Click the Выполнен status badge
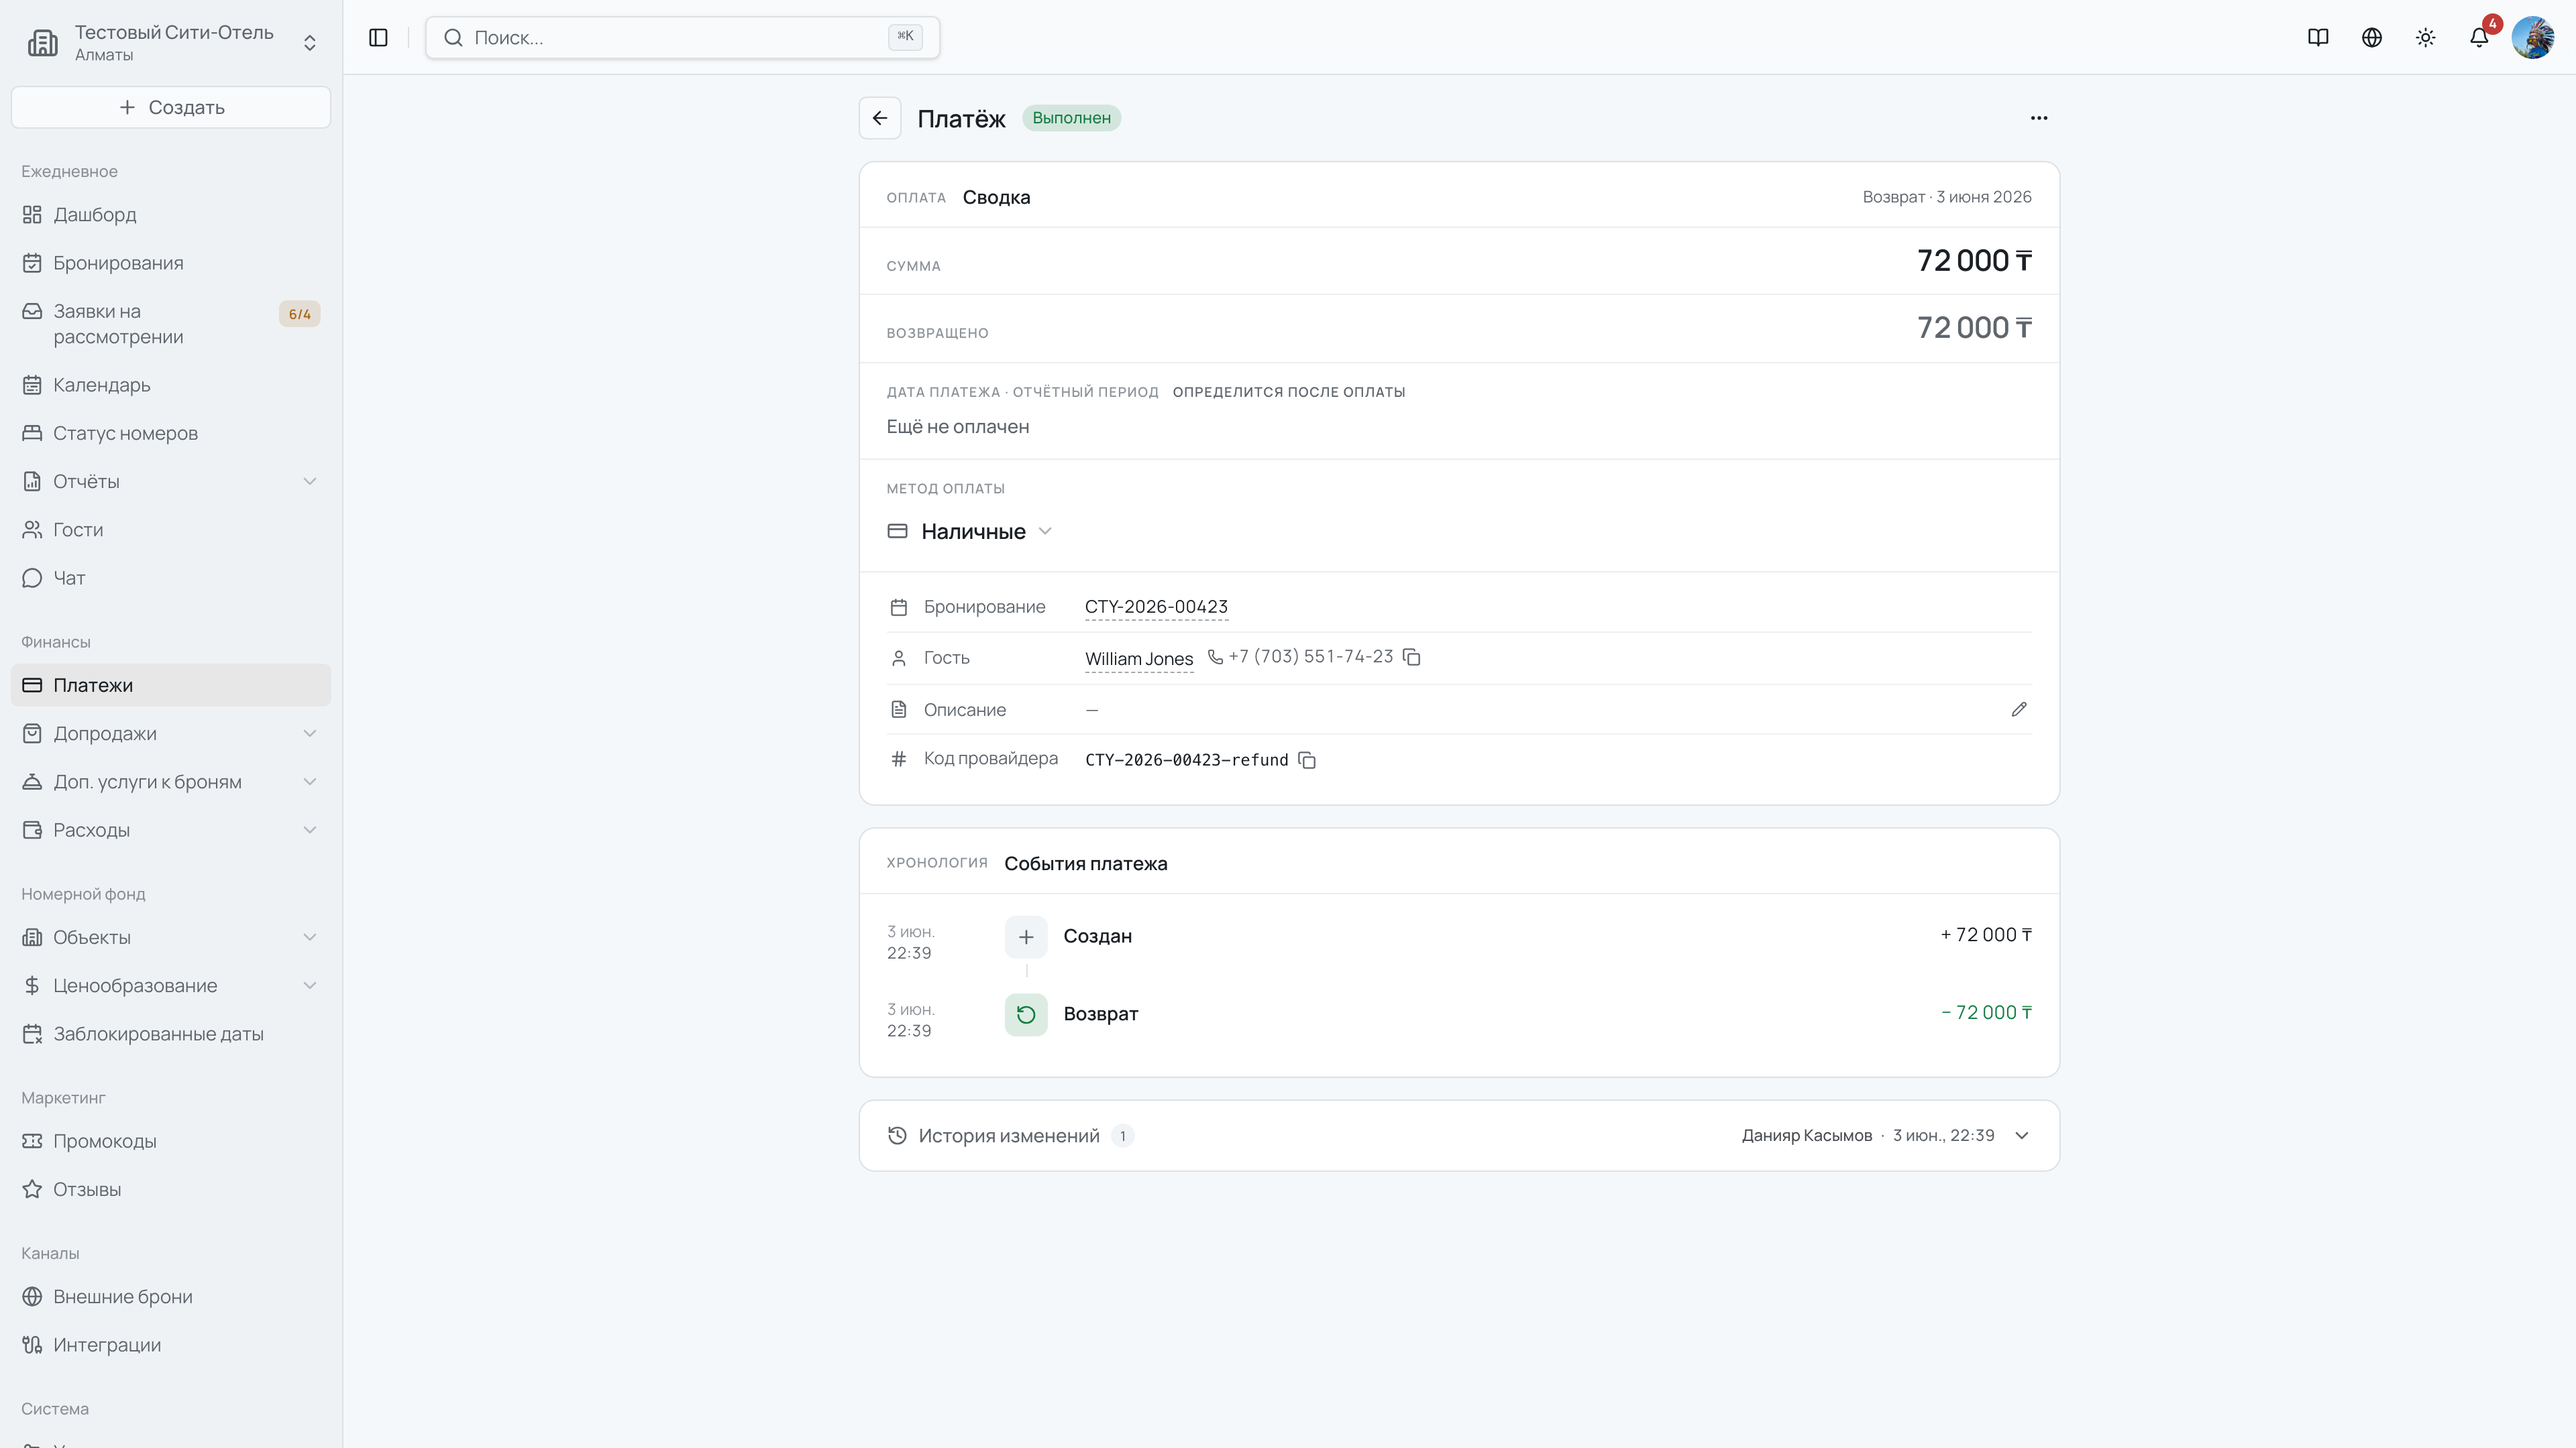2576x1448 pixels. click(1071, 118)
